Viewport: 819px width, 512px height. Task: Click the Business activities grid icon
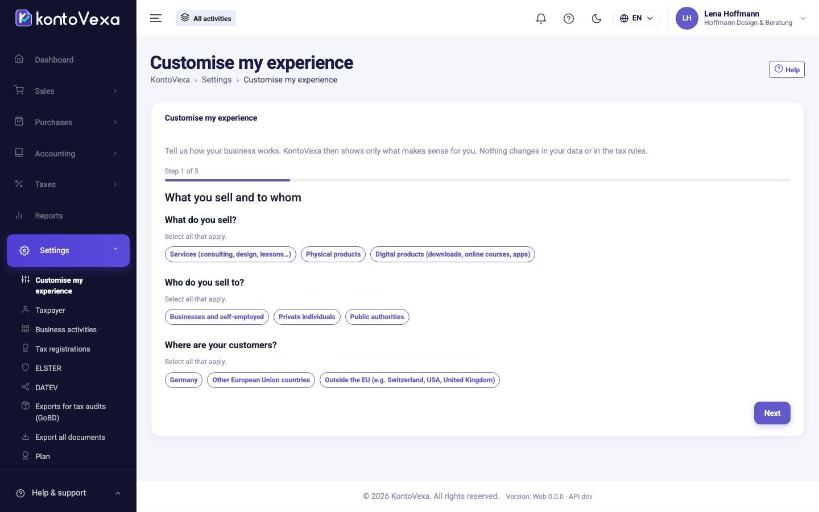click(x=25, y=329)
